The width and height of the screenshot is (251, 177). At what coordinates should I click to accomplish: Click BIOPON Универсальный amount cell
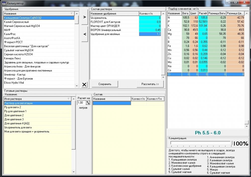[x=150, y=30]
